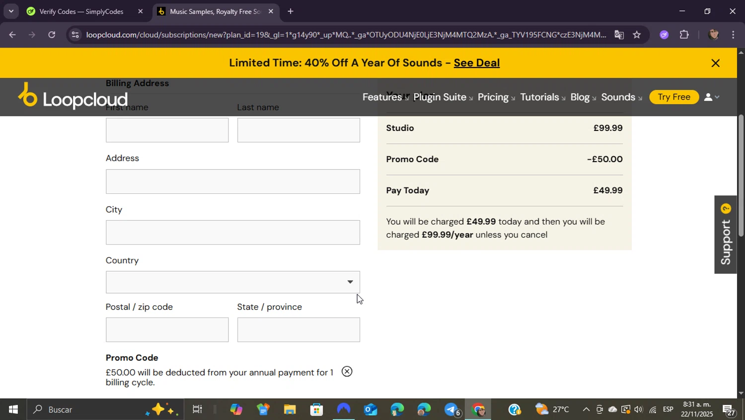Expand the Plugin Suite menu

[443, 97]
